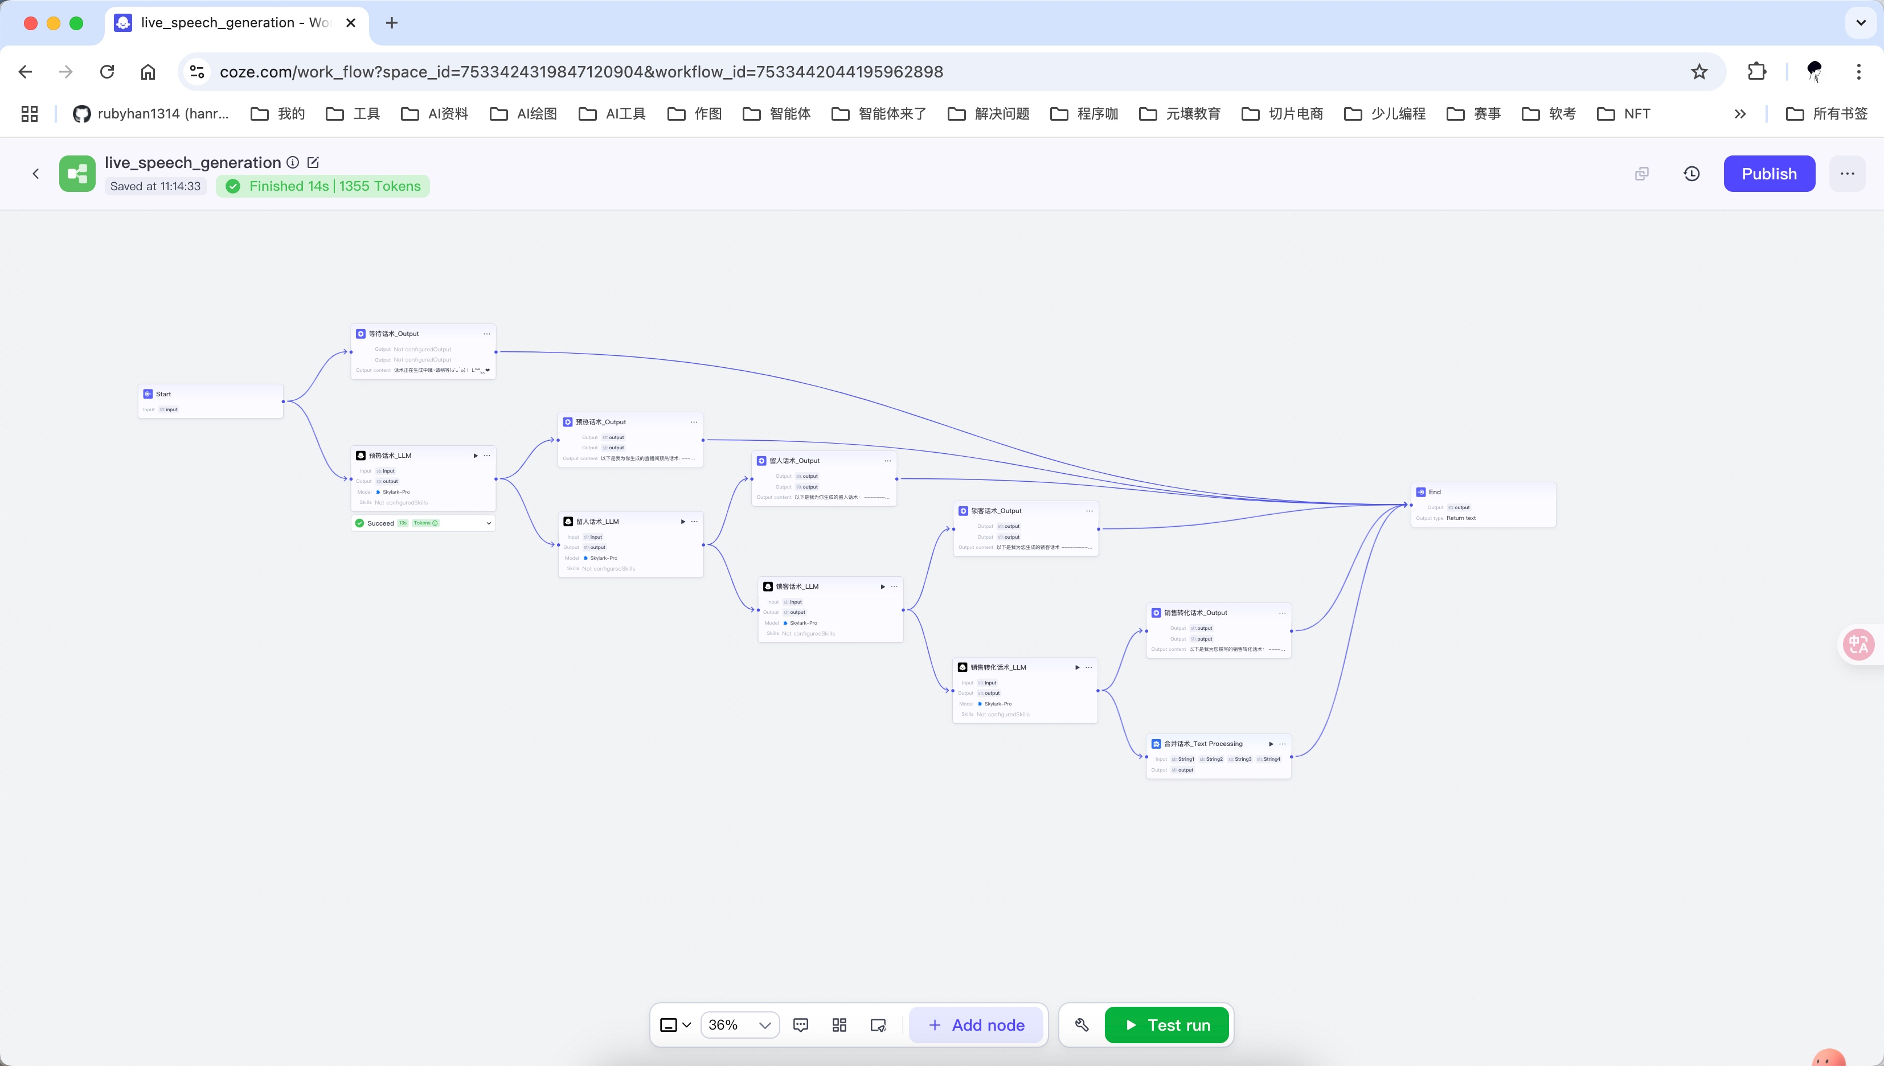Click the minimap toggle icon
Screen dimensions: 1884x1066
coord(878,1025)
